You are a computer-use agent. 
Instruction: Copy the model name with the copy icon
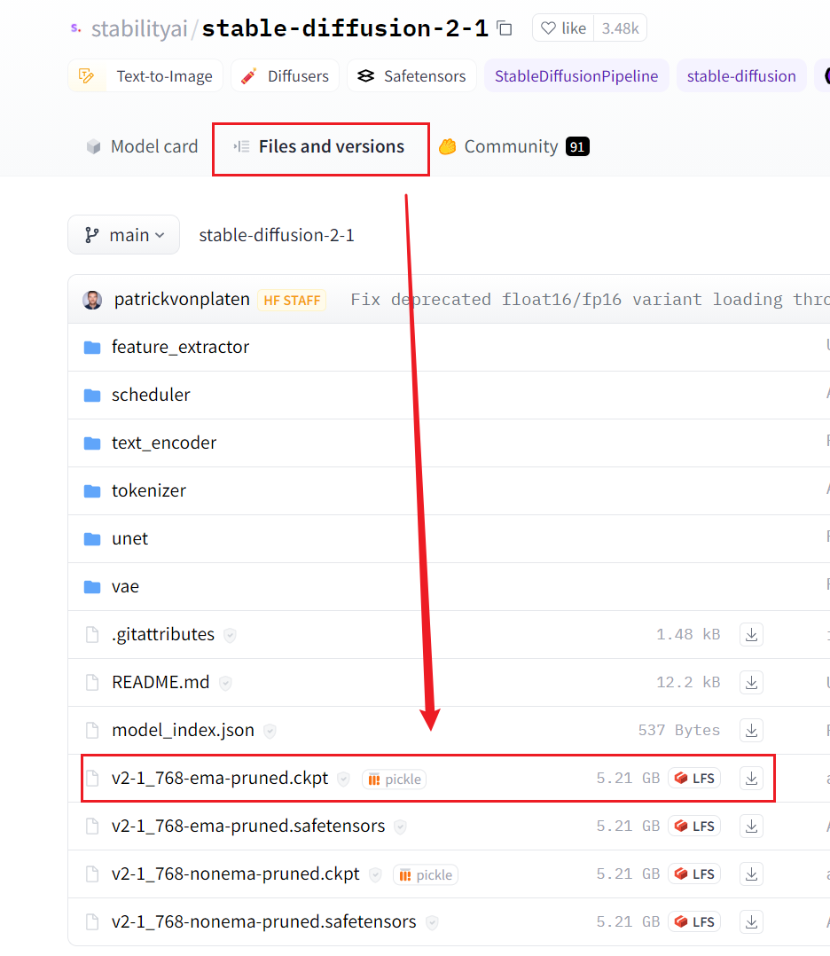(x=505, y=28)
